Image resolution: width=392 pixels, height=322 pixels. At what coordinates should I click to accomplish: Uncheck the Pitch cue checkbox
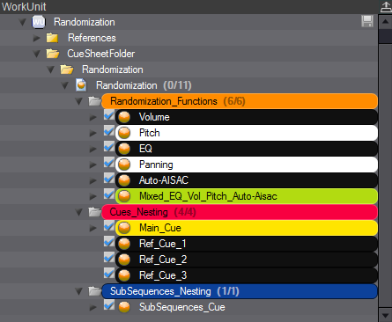point(109,131)
